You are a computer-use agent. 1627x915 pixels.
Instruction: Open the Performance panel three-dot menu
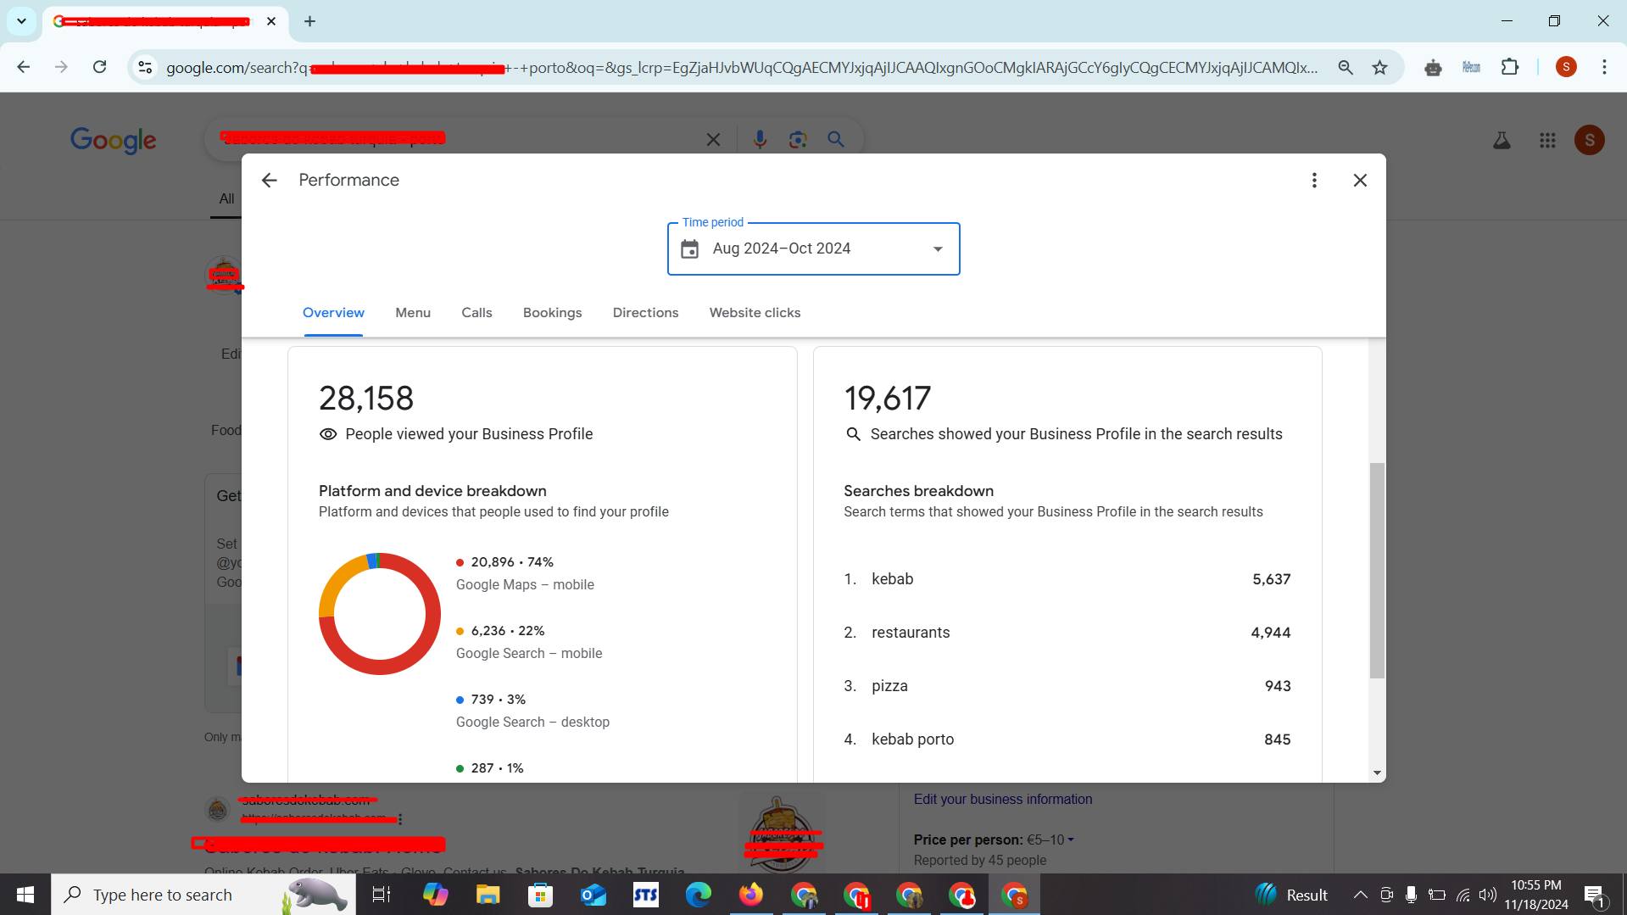(1314, 180)
